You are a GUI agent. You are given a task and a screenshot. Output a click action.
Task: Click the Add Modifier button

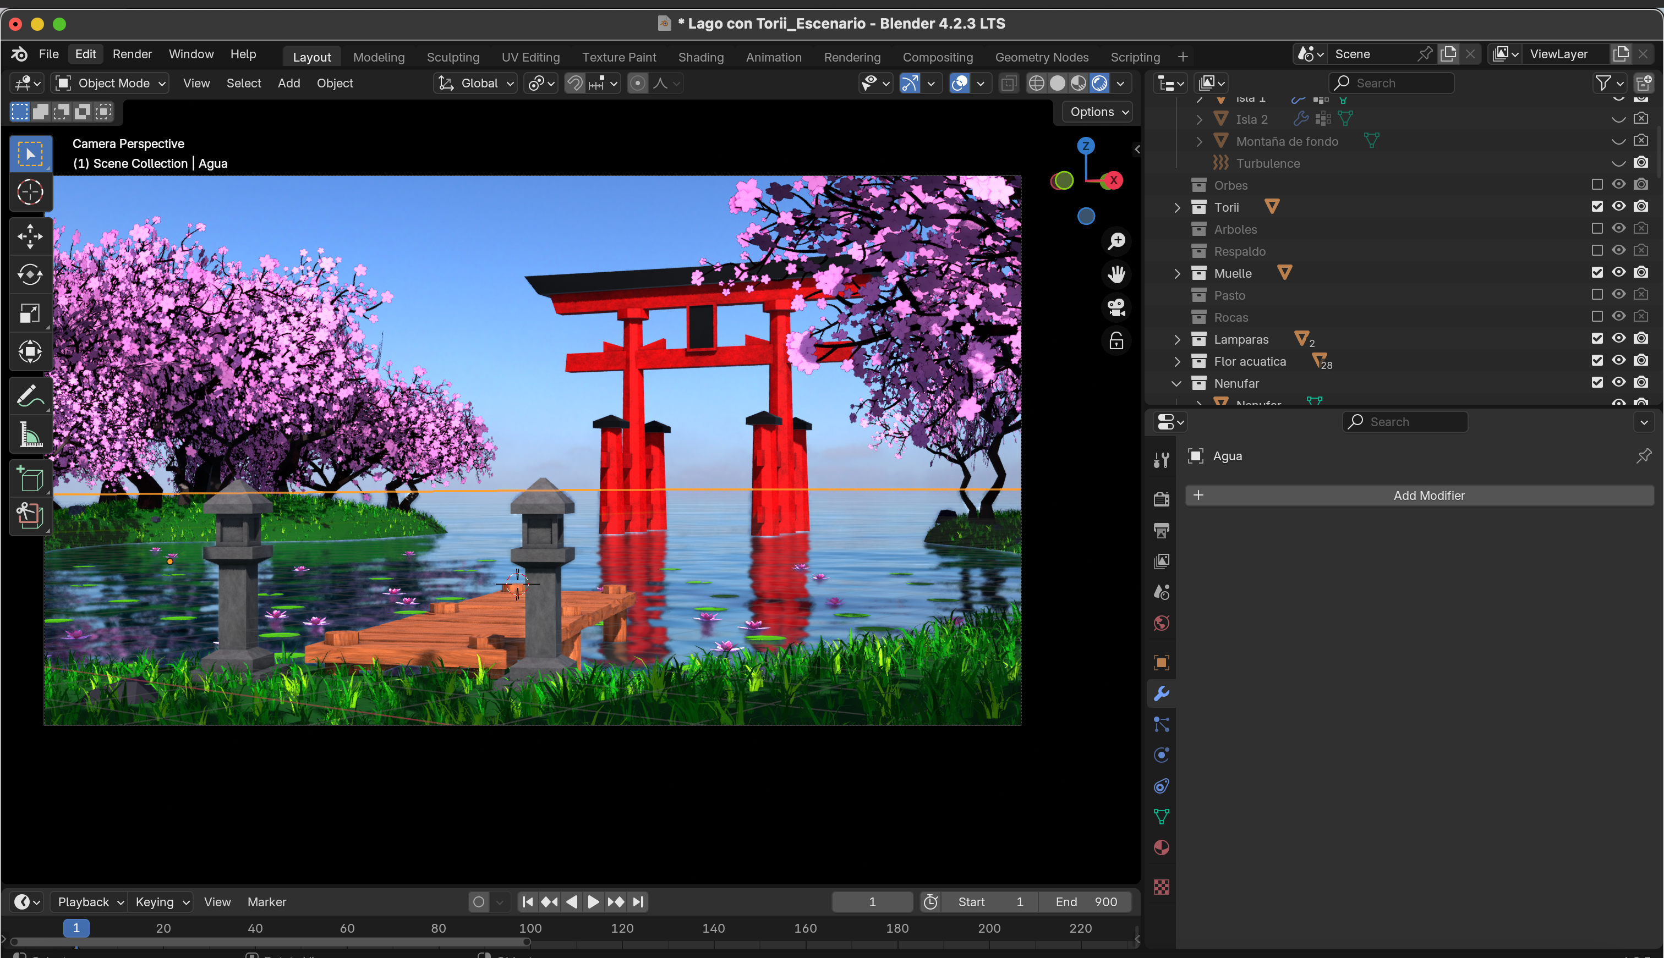[1419, 495]
